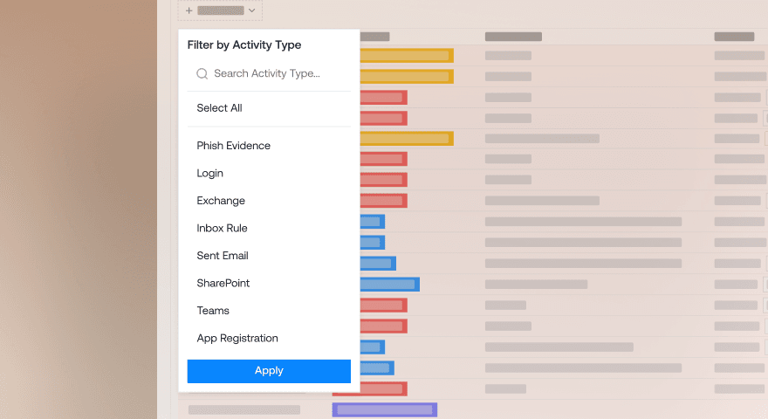Click the topmost orange activity bar
This screenshot has height=419, width=768.
407,55
